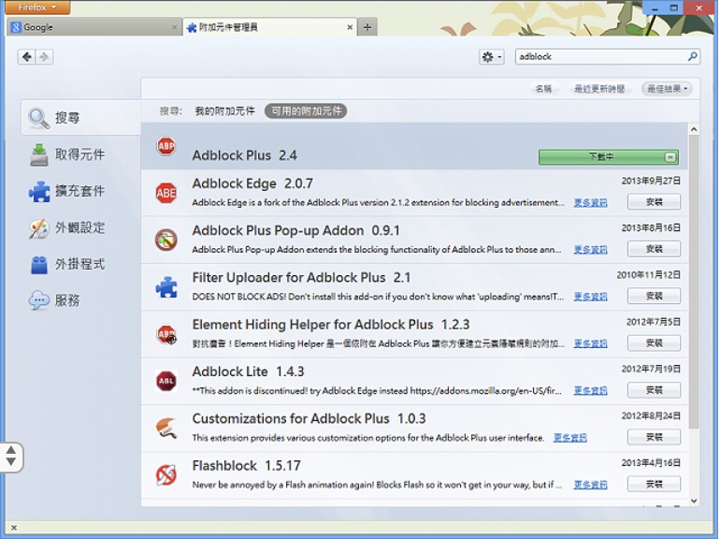The height and width of the screenshot is (539, 720).
Task: Click the Adblock Plus Pop-up Addon icon
Action: (166, 240)
